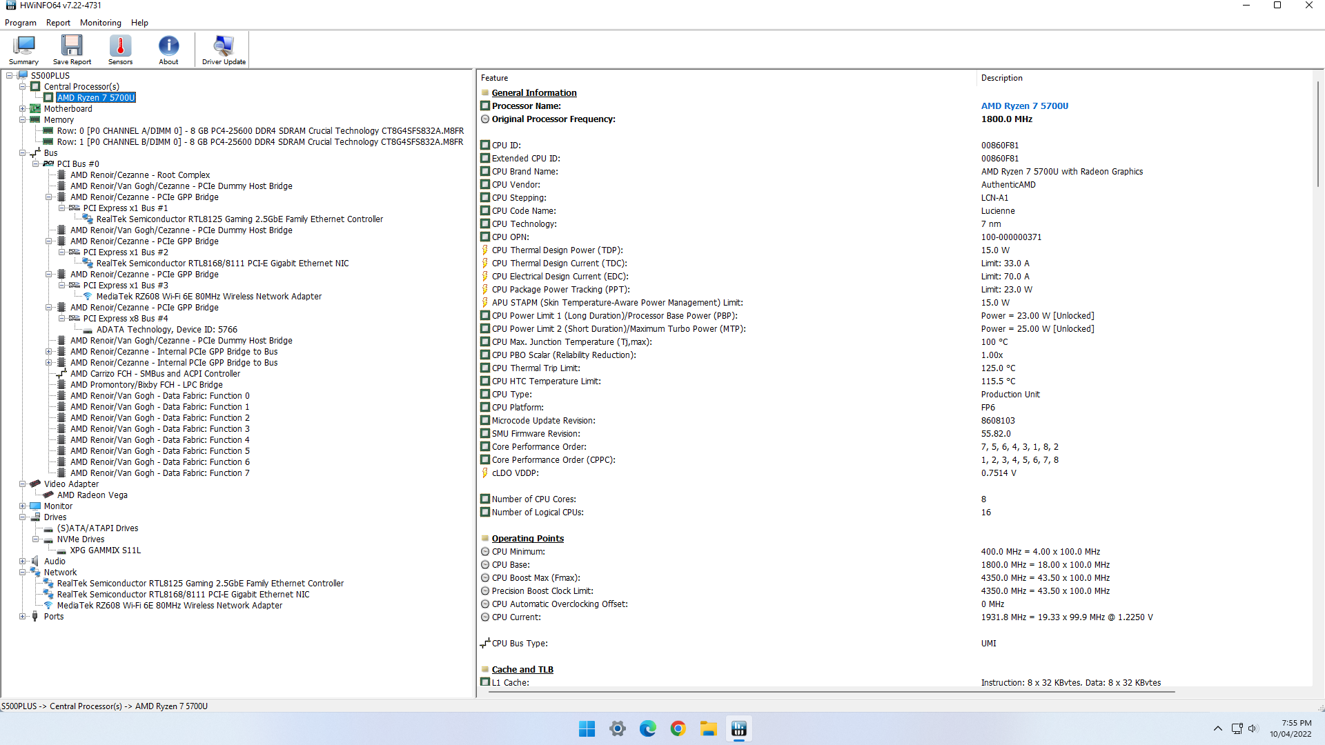
Task: Click the Description column header
Action: click(1144, 78)
